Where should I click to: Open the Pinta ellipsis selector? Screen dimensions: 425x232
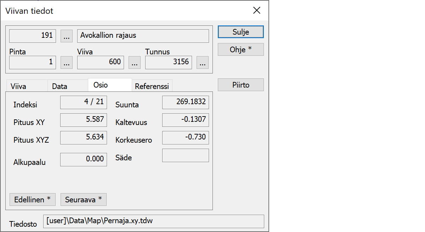[x=67, y=63]
